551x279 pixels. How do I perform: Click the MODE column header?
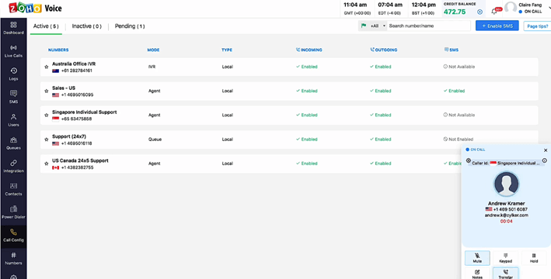153,50
